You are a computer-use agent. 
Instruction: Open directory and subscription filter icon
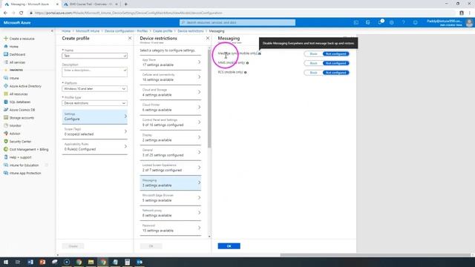pyautogui.click(x=368, y=22)
